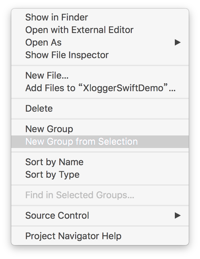The image size is (200, 259).
Task: Open Project Navigator Help
Action: (x=73, y=236)
